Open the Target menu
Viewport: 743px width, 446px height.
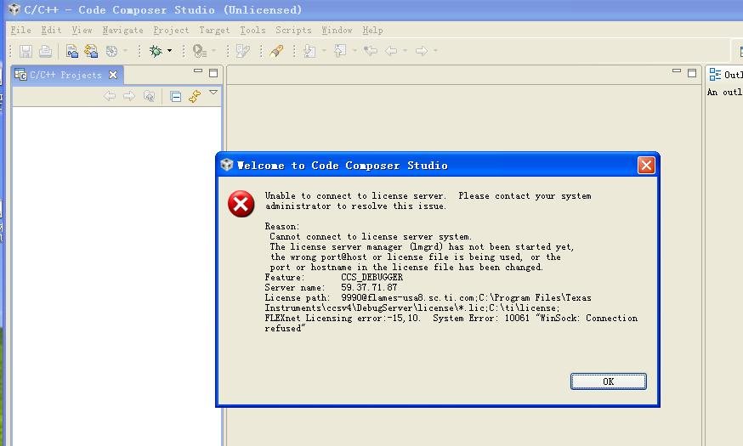pyautogui.click(x=214, y=31)
